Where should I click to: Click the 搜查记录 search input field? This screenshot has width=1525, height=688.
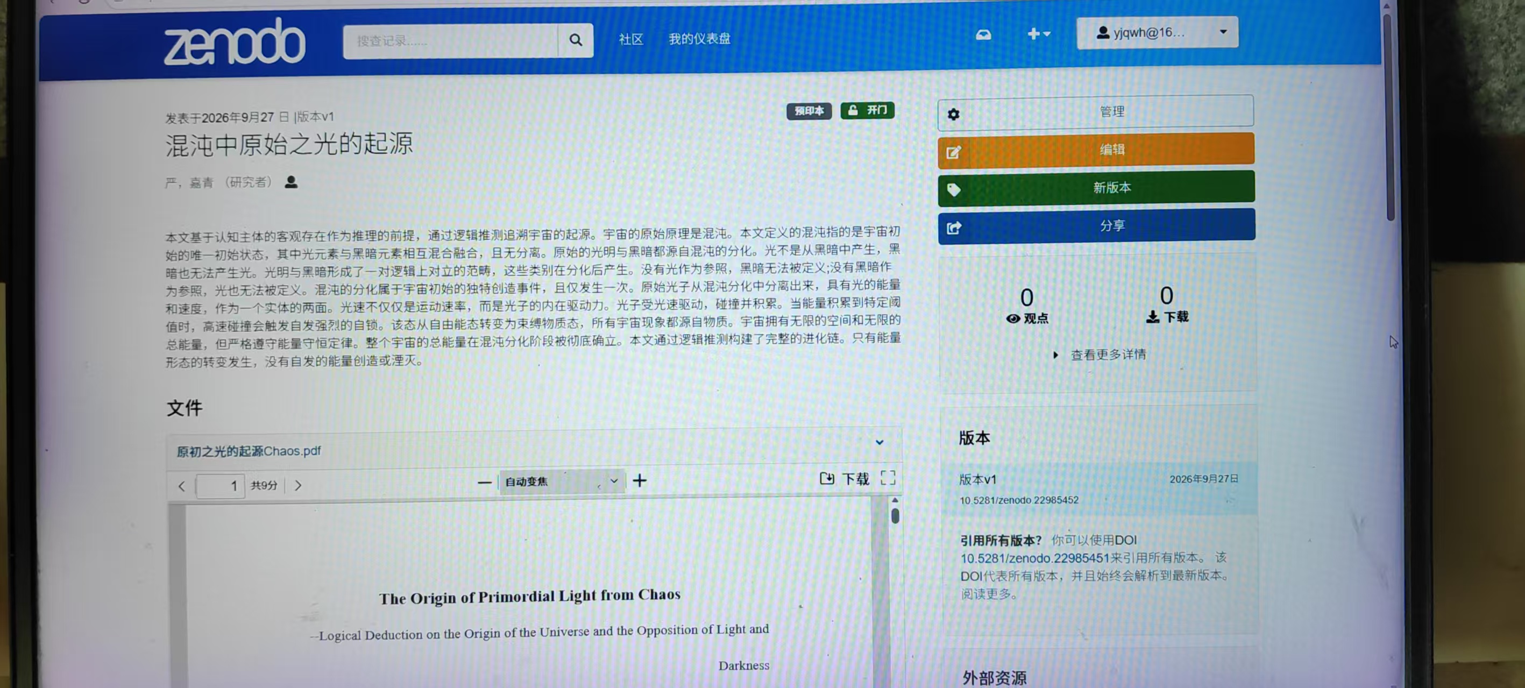(x=450, y=41)
